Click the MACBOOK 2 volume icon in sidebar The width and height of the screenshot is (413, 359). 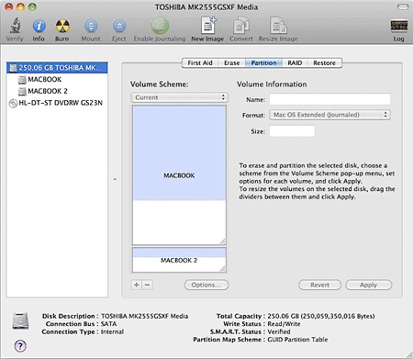point(22,91)
